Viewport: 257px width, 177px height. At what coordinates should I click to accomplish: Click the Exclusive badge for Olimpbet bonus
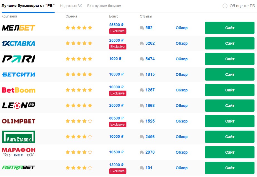point(118,124)
